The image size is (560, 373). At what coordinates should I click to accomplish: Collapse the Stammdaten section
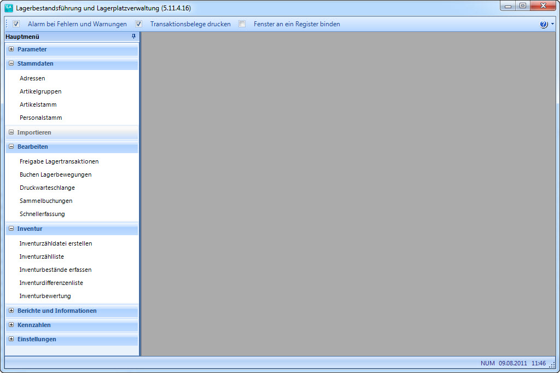(11, 63)
